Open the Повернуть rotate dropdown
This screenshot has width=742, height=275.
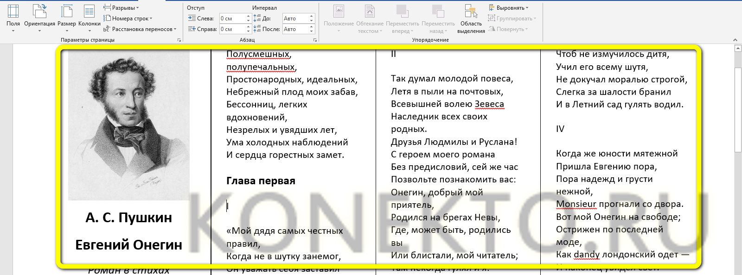click(x=508, y=29)
